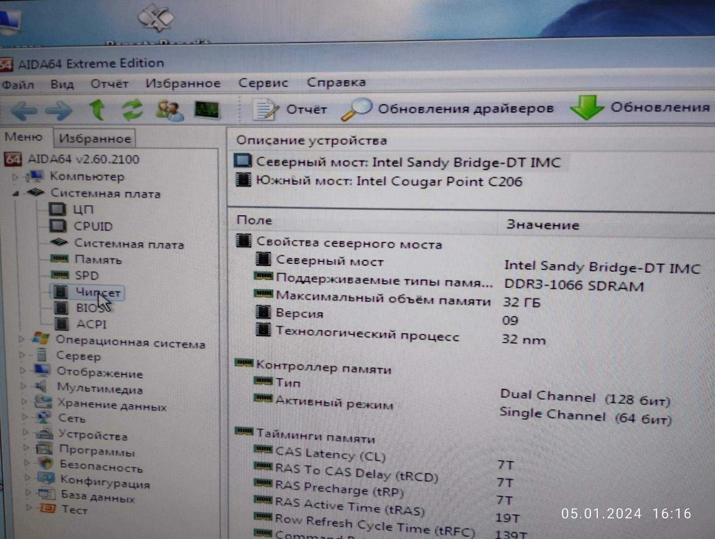Click the Отчёт toolbar button

click(x=290, y=109)
